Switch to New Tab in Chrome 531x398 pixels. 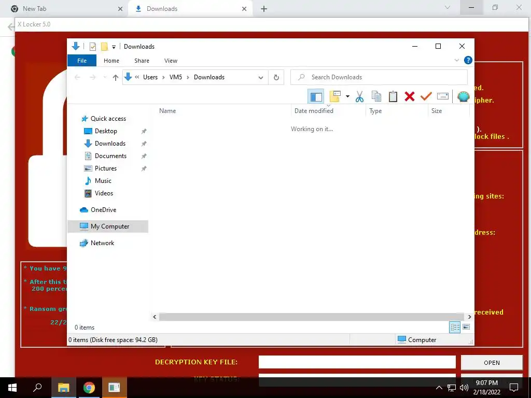tap(65, 9)
